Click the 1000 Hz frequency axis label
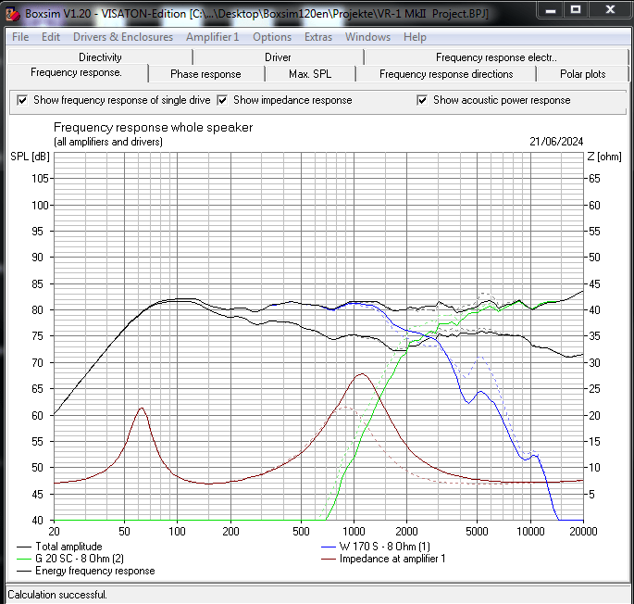 (354, 531)
